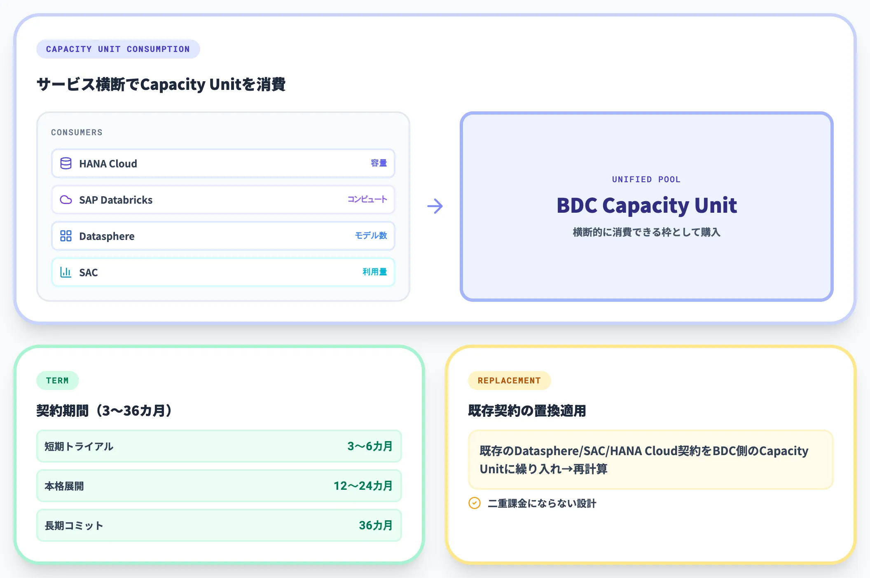870x578 pixels.
Task: Click the SAC bar chart icon
Action: pyautogui.click(x=66, y=272)
